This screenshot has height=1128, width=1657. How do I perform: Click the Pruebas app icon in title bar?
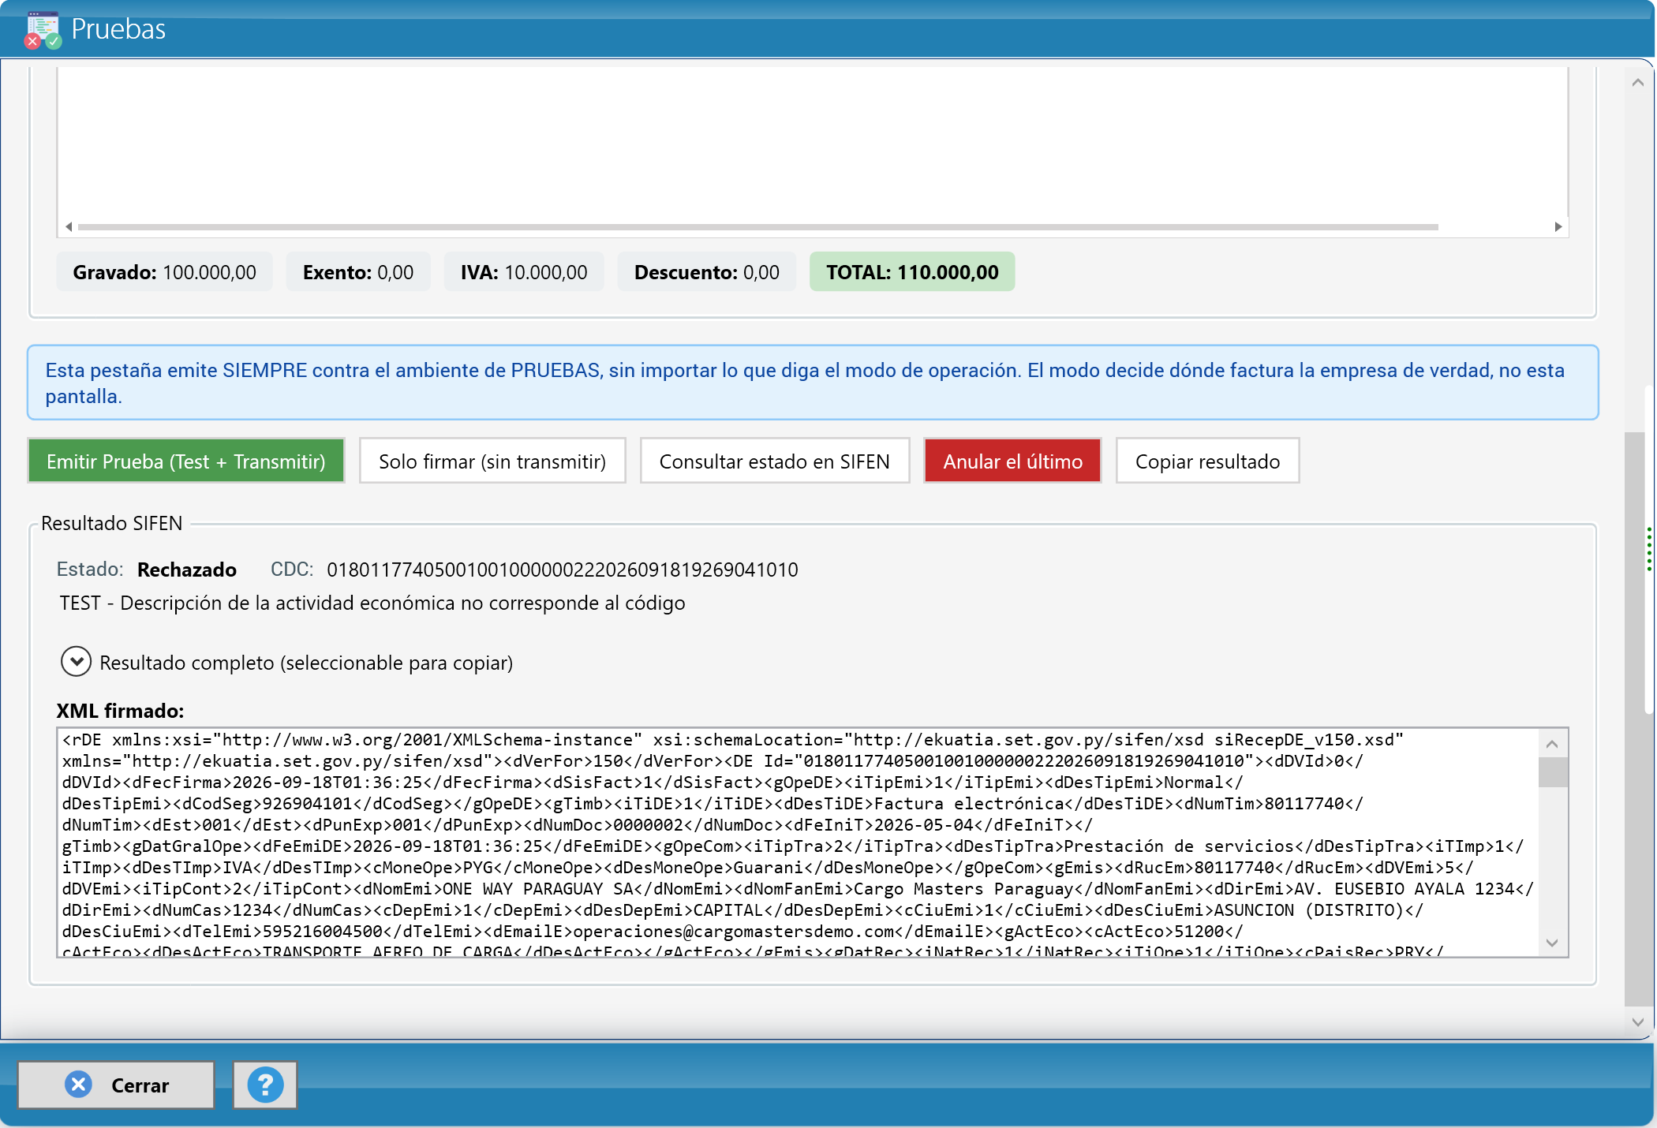coord(42,30)
